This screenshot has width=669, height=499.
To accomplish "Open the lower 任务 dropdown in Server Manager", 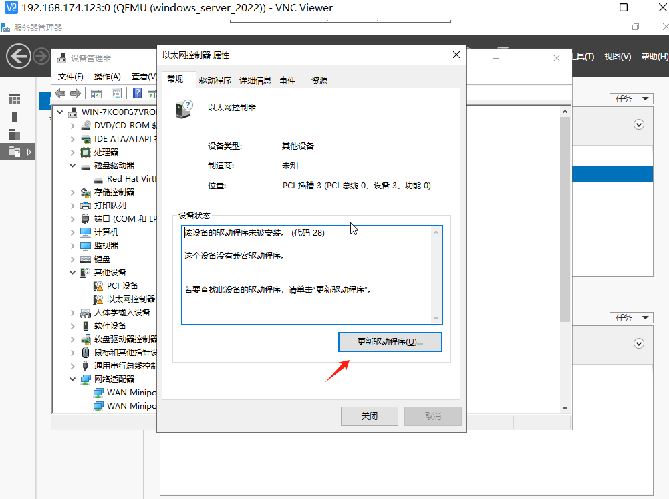I will click(x=632, y=318).
